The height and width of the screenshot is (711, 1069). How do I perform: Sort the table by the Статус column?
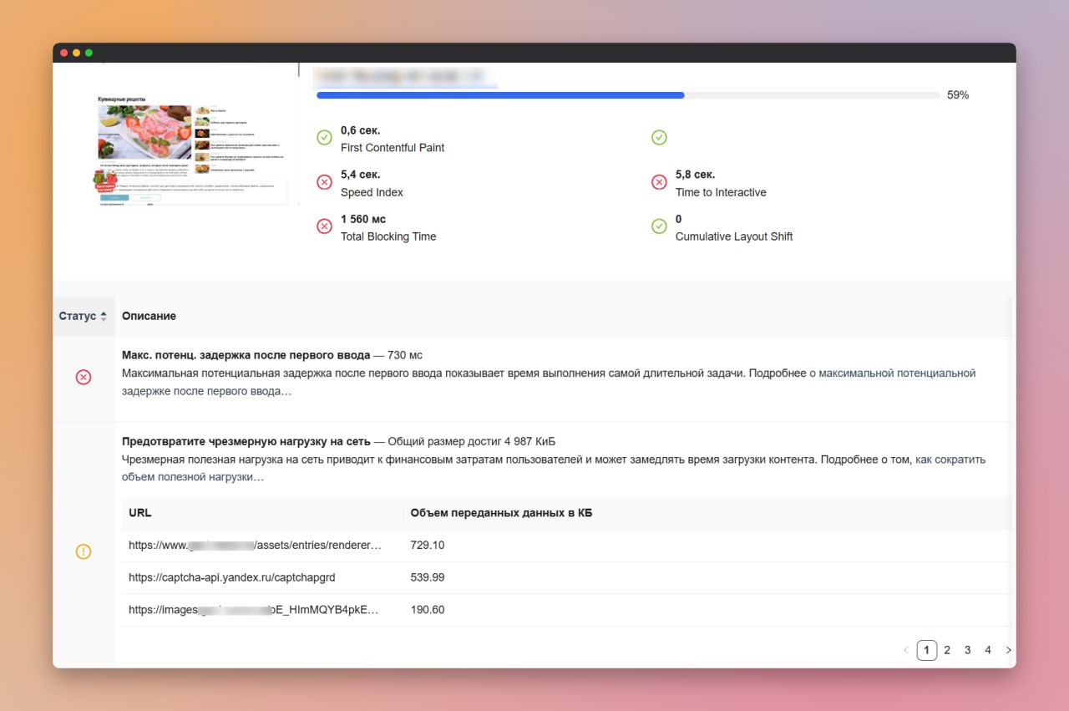pos(83,317)
